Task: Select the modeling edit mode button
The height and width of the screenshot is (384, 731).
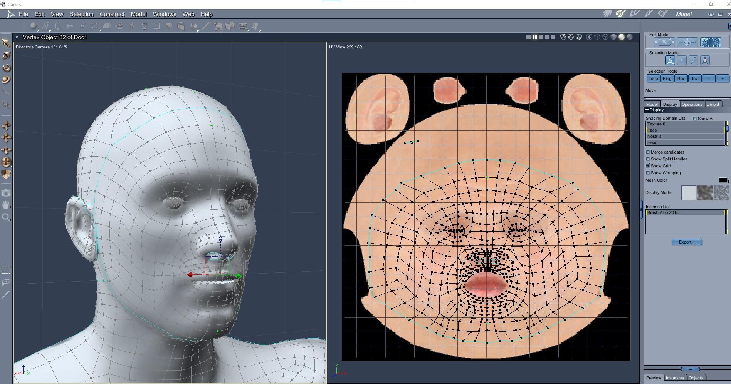Action: [664, 42]
